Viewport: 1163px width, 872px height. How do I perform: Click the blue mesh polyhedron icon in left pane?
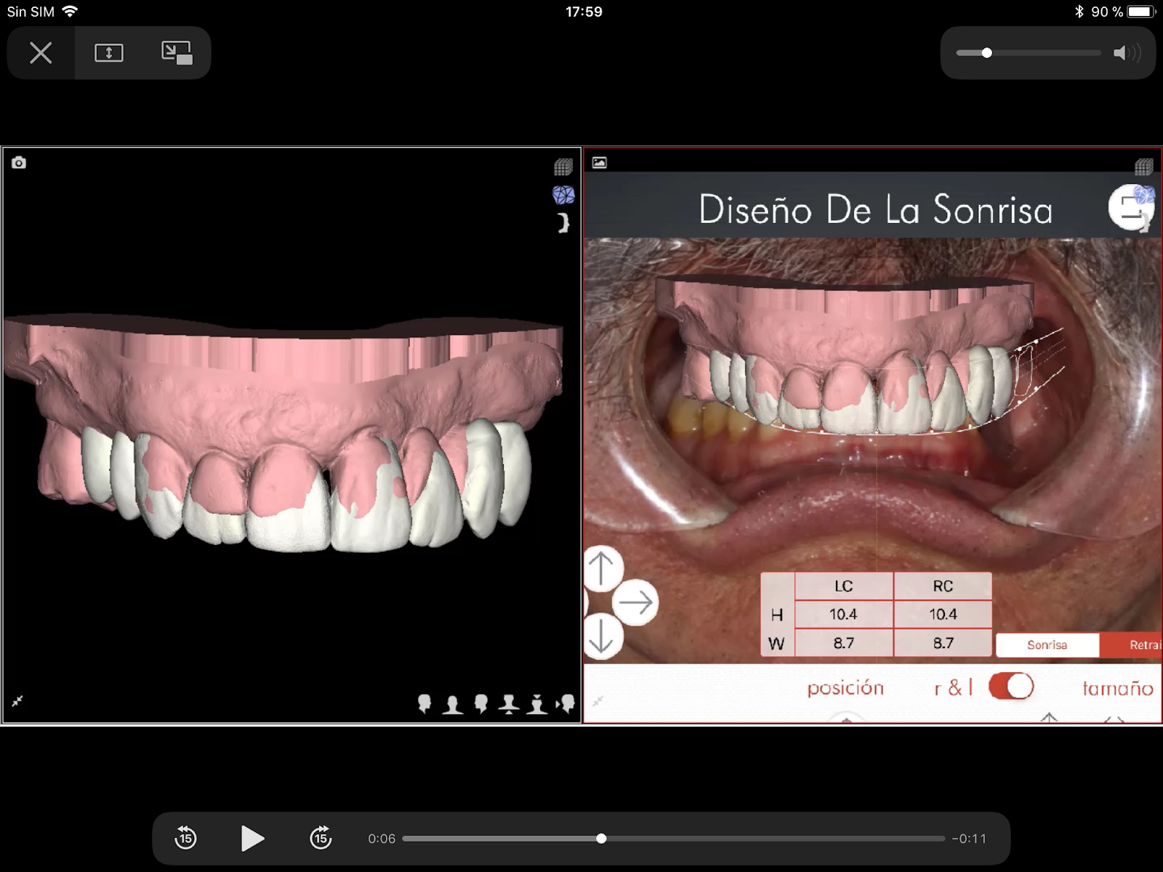[x=563, y=195]
